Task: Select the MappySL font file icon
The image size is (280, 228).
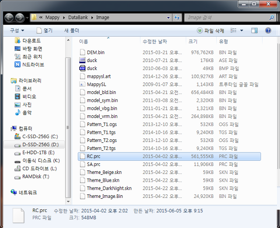Action: click(82, 84)
